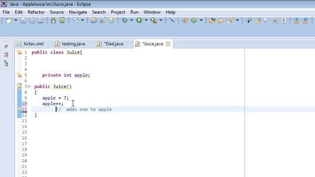This screenshot has height=177, width=315.
Task: Click the Eclipse icon in title bar
Action: [4, 4]
